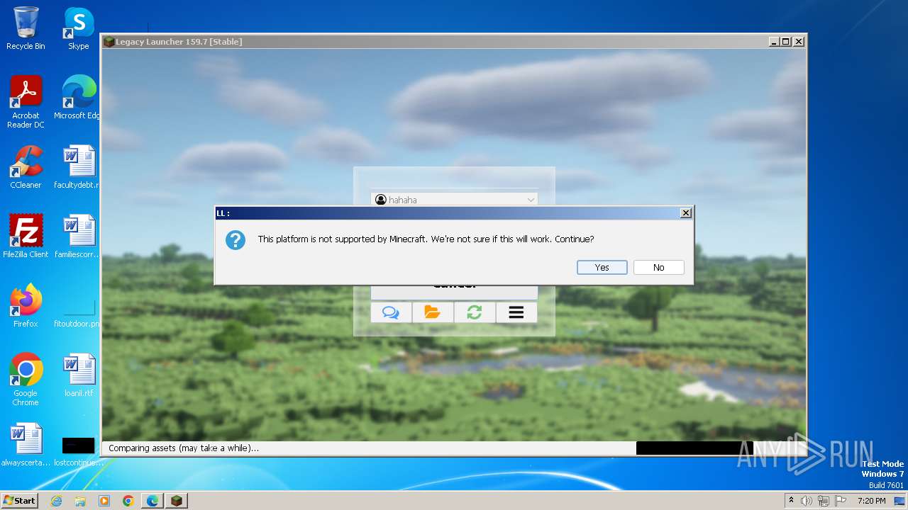
Task: Open media player taskbar icon
Action: coord(104,501)
